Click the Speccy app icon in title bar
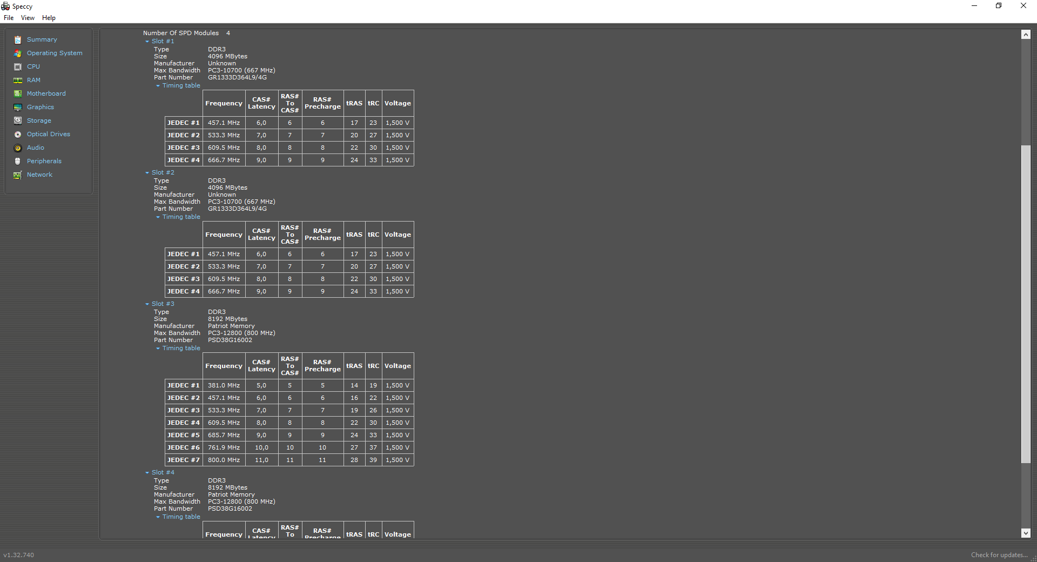Screen dimensions: 1037x562 pyautogui.click(x=5, y=6)
